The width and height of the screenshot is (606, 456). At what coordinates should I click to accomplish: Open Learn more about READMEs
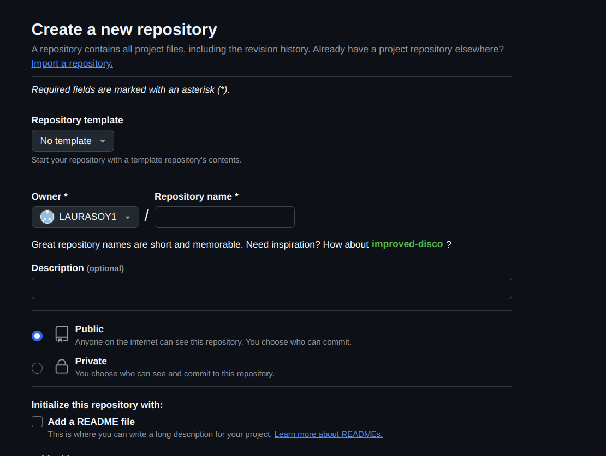pos(328,434)
